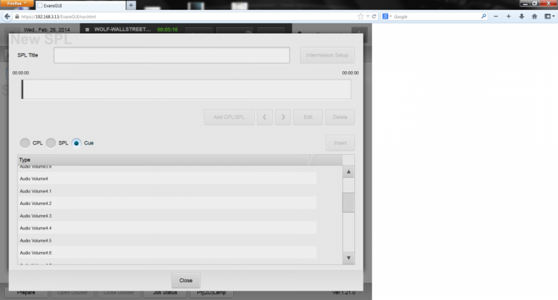This screenshot has width=558, height=300.
Task: Close the New SPL dialog
Action: (x=186, y=280)
